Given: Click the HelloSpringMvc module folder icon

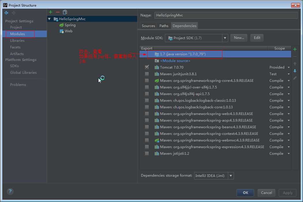Looking at the screenshot, I should 56,19.
